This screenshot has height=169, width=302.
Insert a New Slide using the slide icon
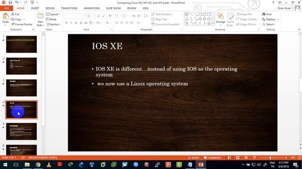click(x=41, y=16)
